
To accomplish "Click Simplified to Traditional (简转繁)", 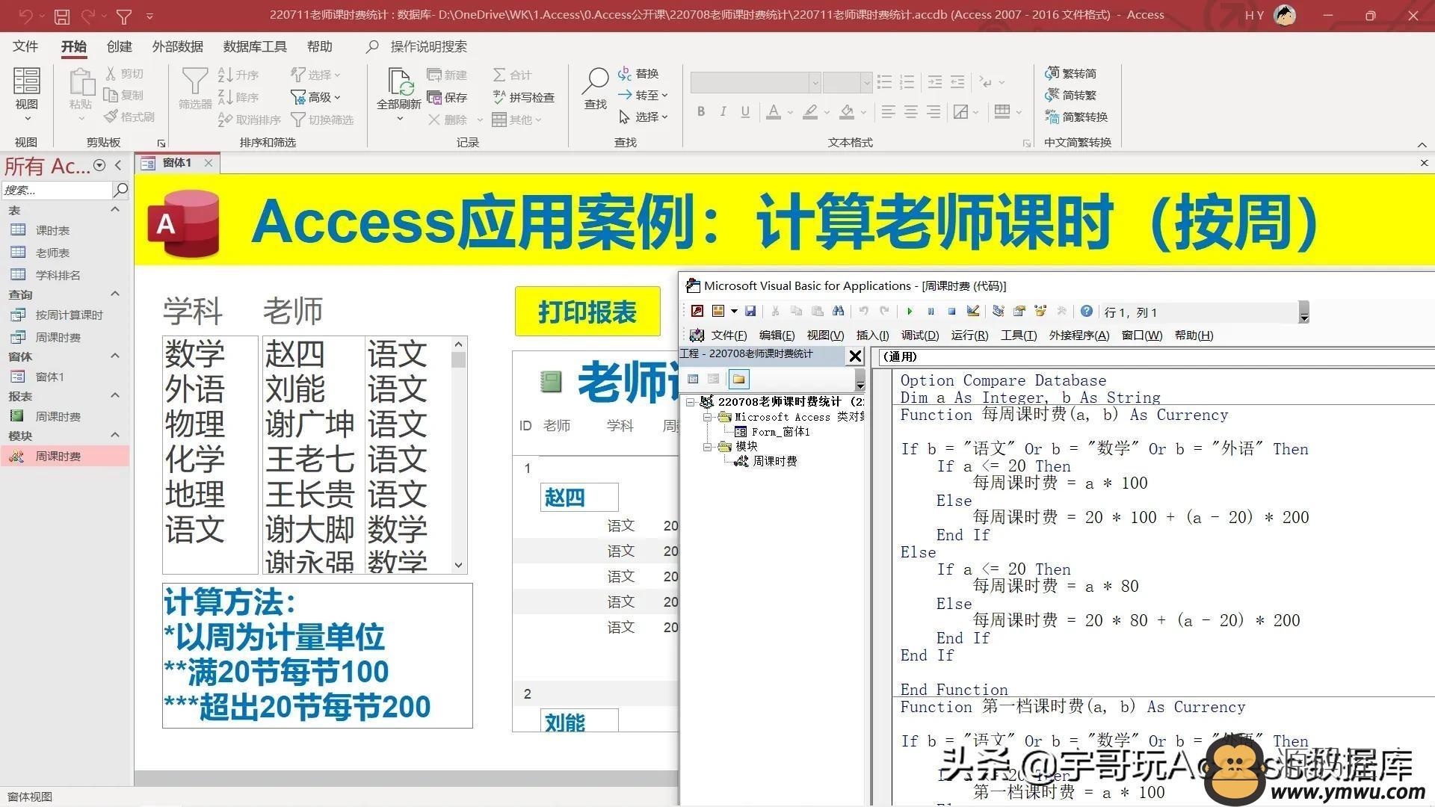I will (x=1070, y=95).
